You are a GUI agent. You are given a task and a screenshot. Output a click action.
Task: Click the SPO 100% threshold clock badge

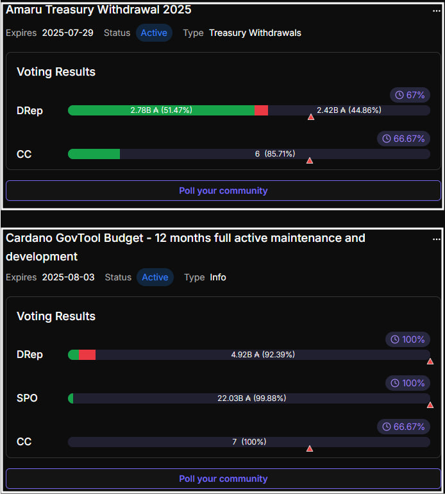pos(408,383)
